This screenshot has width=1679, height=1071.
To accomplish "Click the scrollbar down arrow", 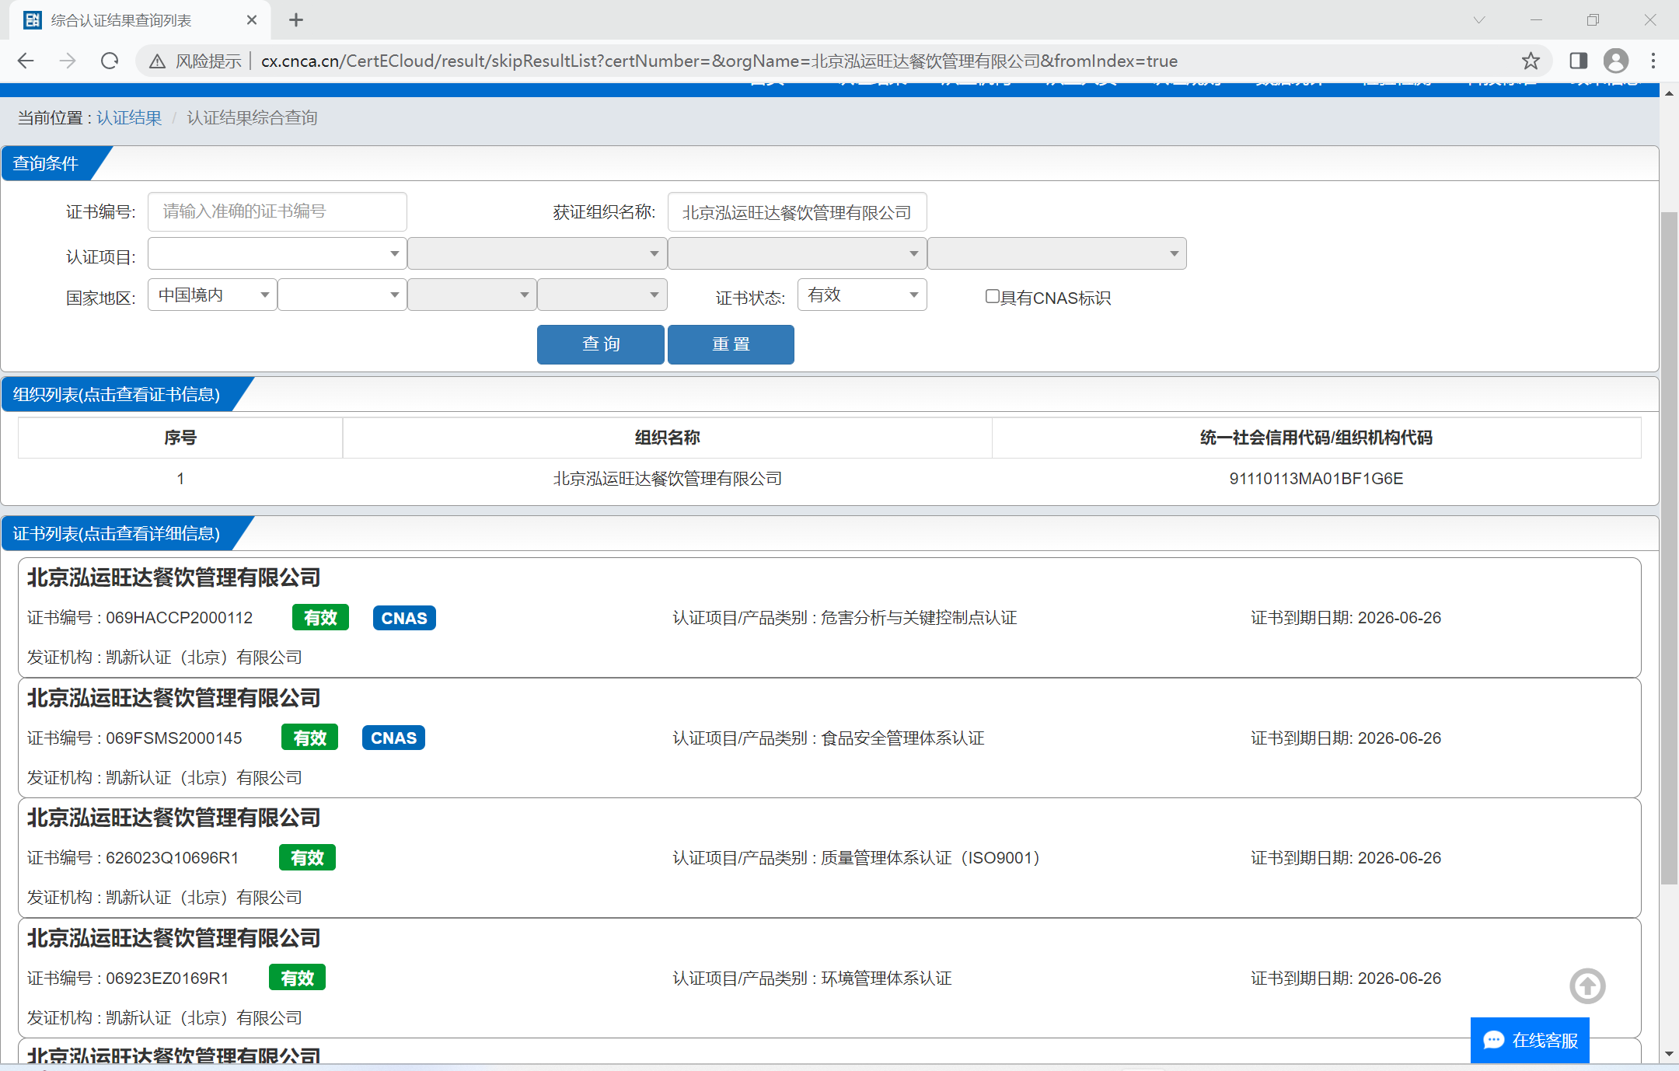I will coord(1669,1055).
